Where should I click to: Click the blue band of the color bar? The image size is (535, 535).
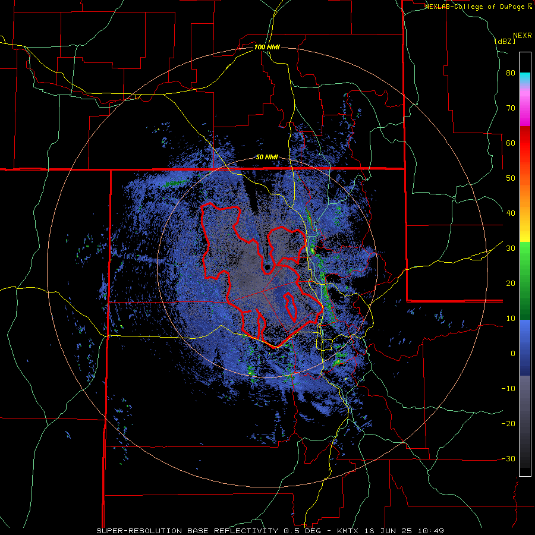point(525,347)
